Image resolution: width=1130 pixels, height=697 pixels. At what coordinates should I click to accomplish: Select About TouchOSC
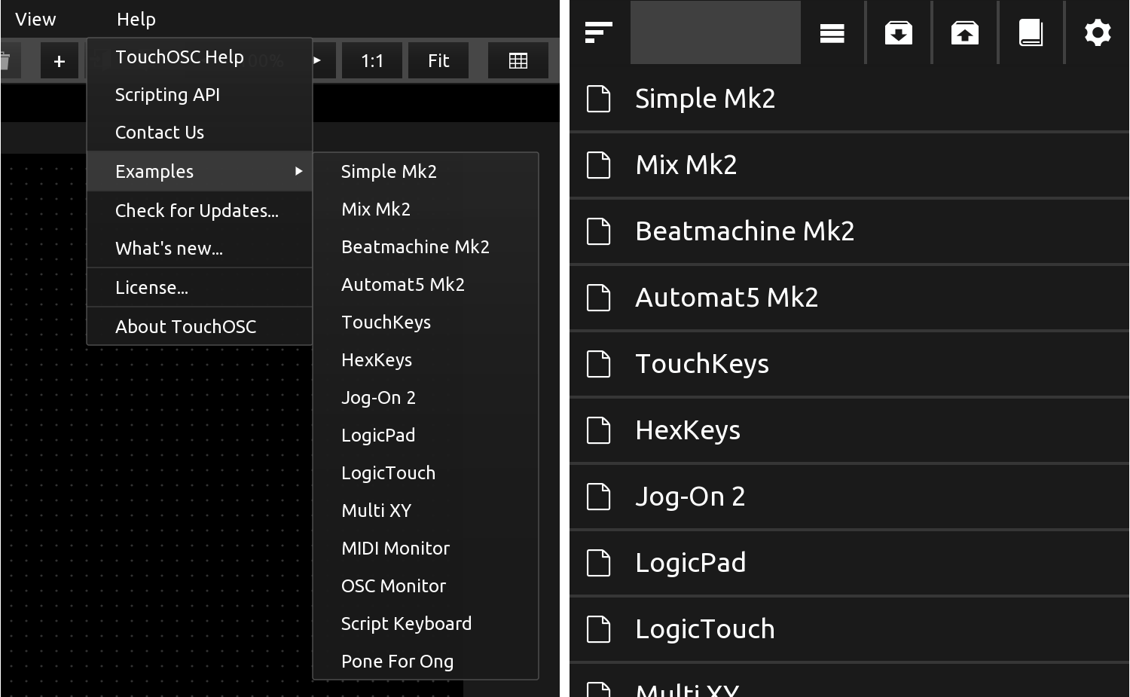(200, 327)
